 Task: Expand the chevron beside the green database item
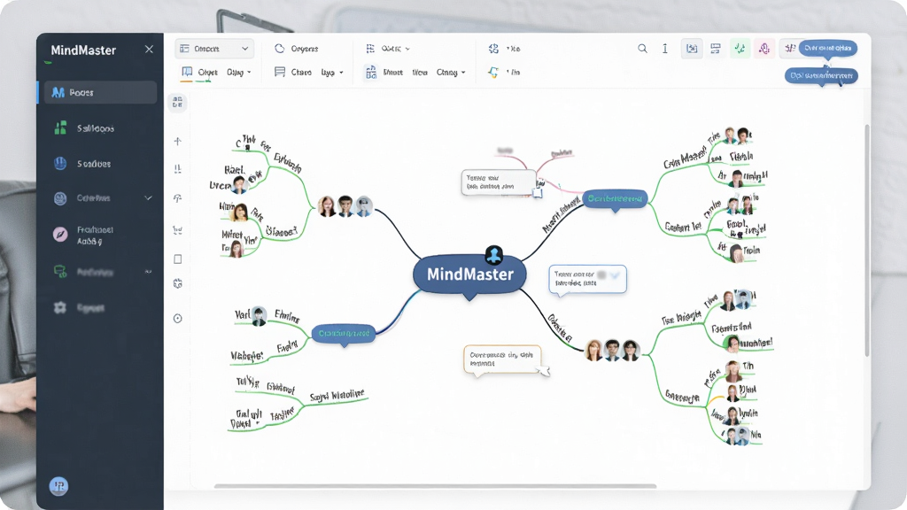tap(148, 272)
